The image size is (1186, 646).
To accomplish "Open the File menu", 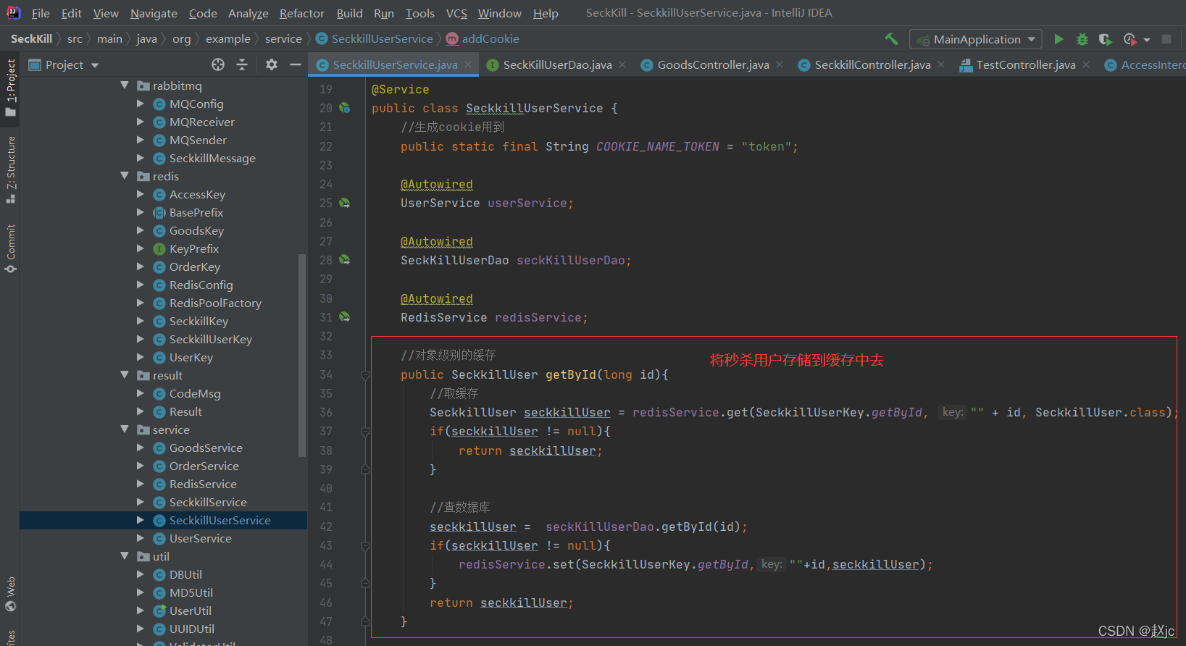I will [x=41, y=13].
